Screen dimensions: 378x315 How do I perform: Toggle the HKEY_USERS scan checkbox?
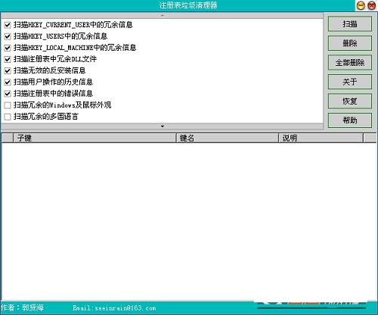tap(8, 36)
